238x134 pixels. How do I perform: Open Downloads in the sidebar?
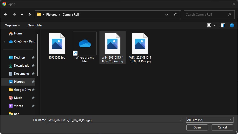coord(21,66)
